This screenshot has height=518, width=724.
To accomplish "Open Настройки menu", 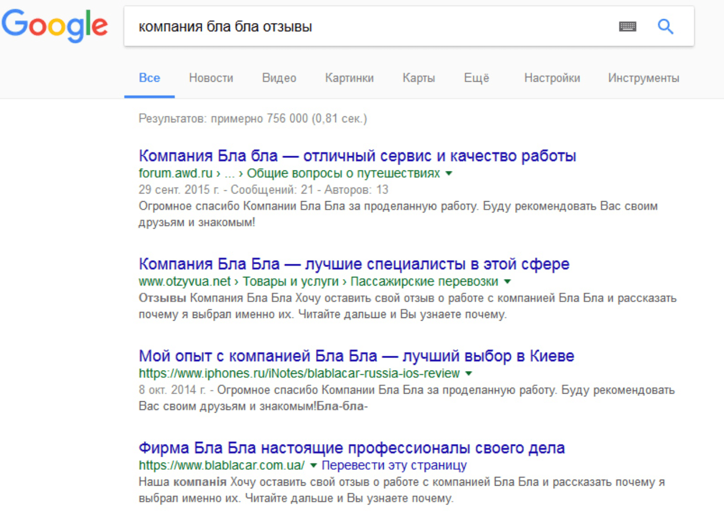I will point(552,78).
